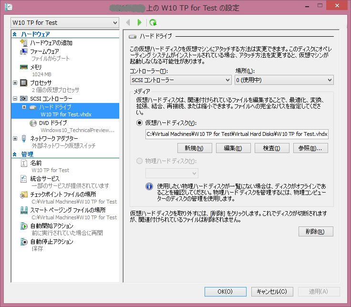Viewport: 351px width, 307px height.
Task: Select 仮想ハード ディスク radio button
Action: point(139,123)
